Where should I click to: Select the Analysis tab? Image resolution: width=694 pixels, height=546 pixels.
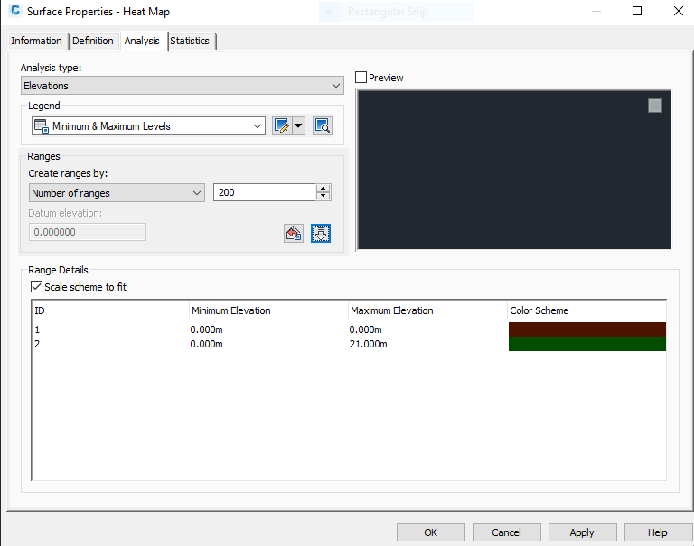[x=142, y=41]
